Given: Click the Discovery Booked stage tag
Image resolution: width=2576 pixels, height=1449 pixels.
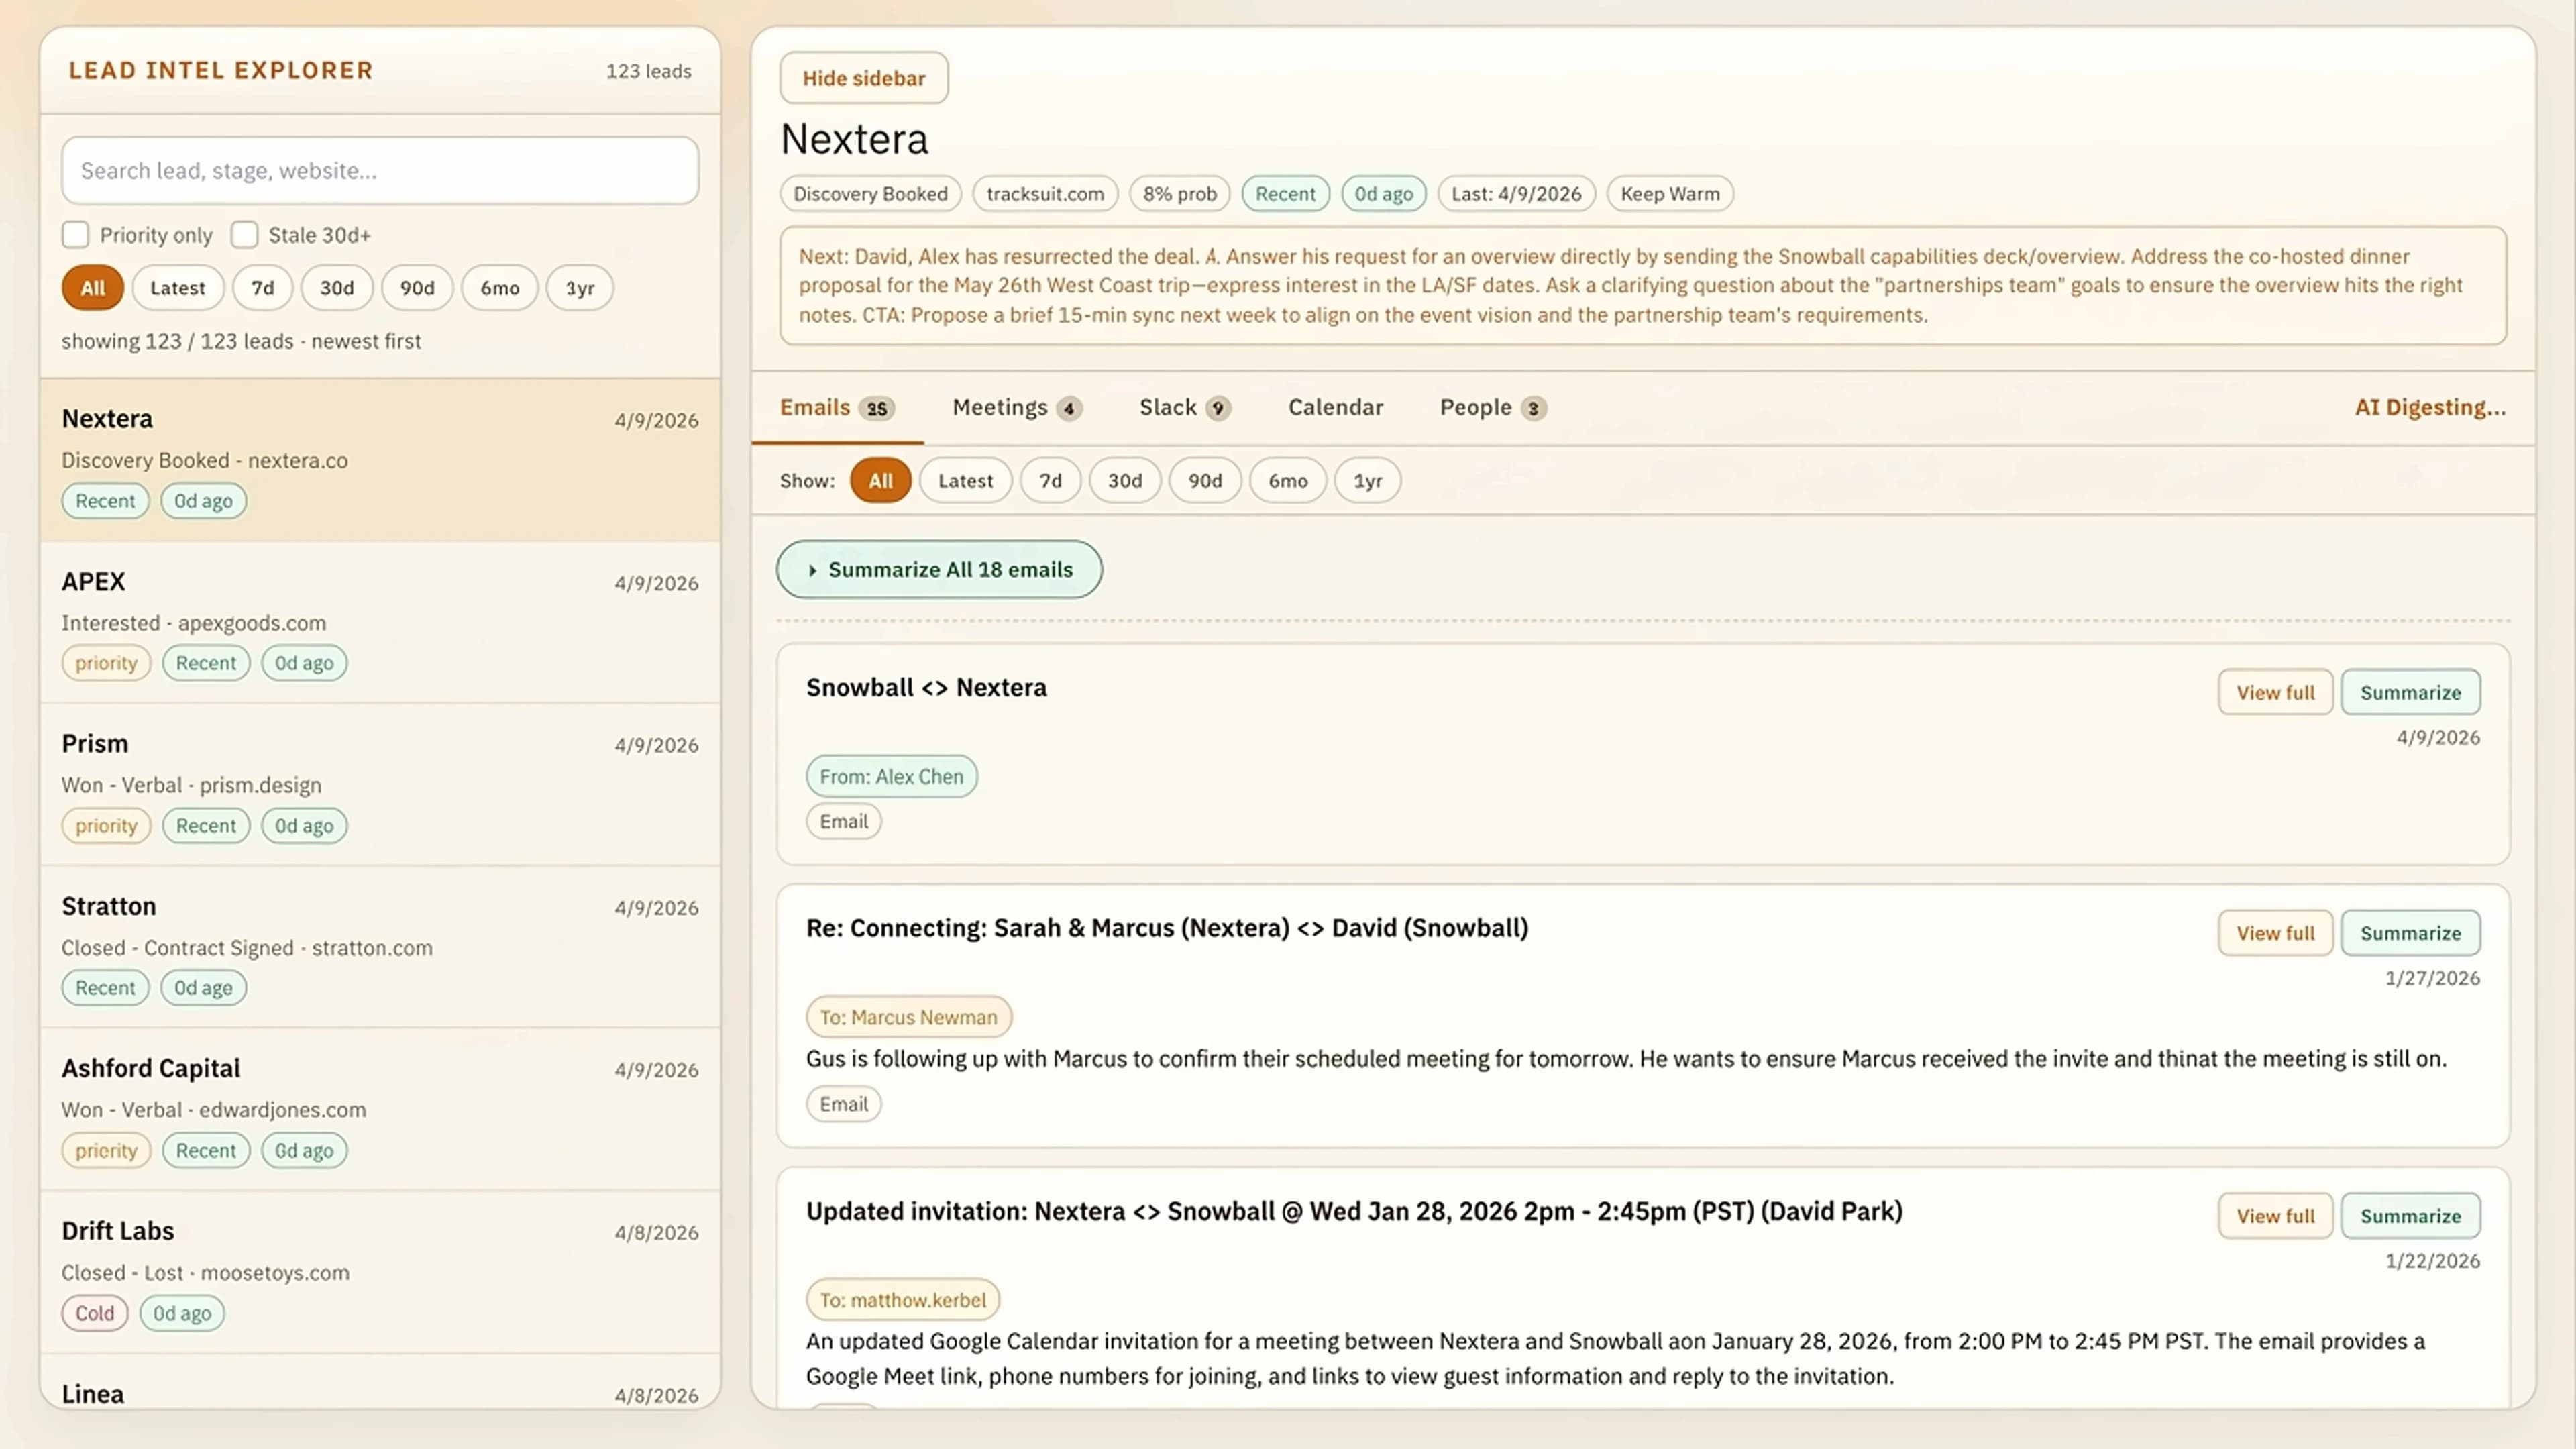Looking at the screenshot, I should click(x=870, y=194).
